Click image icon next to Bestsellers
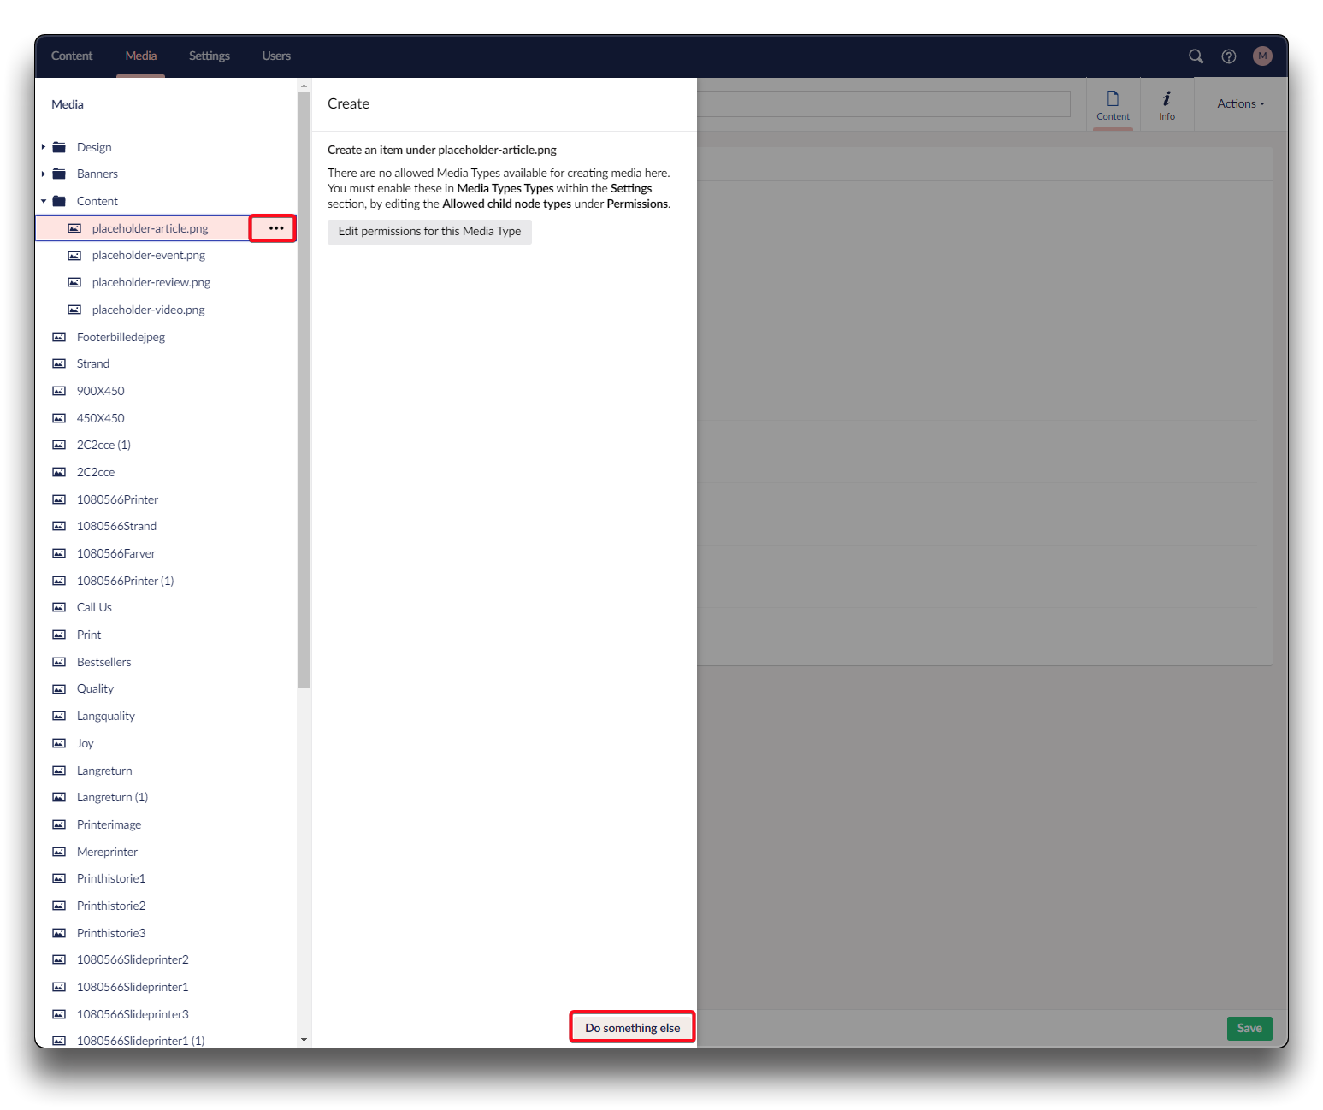Image resolution: width=1323 pixels, height=1110 pixels. [59, 662]
